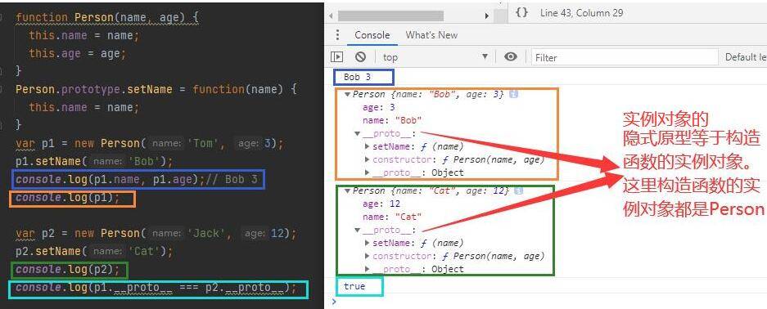Screen dimensions: 767x309
Task: Click the p1.setName('Bob') code line
Action: coord(94,161)
